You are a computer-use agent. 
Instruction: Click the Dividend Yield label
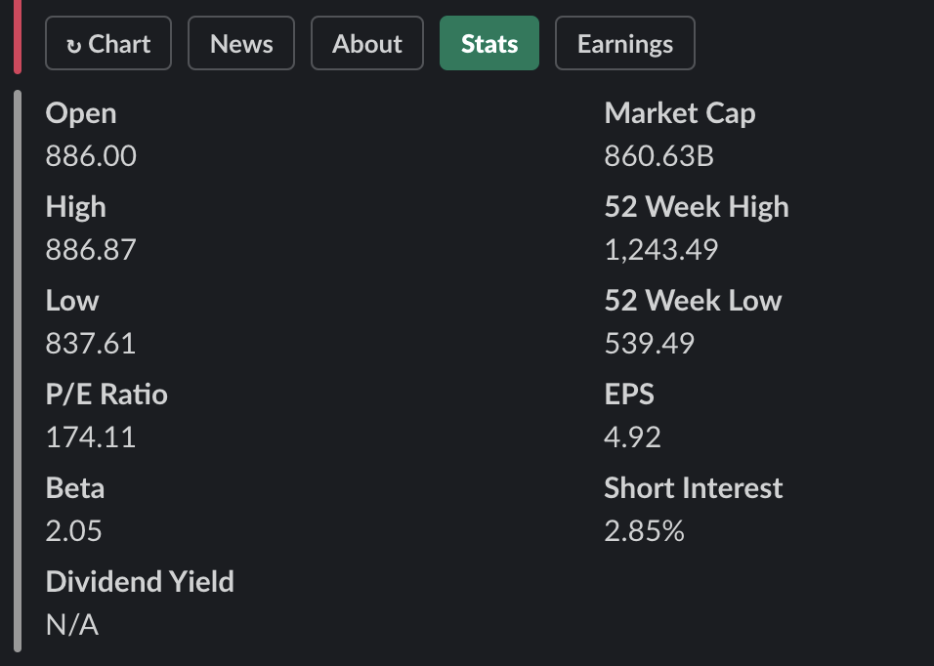(x=140, y=581)
